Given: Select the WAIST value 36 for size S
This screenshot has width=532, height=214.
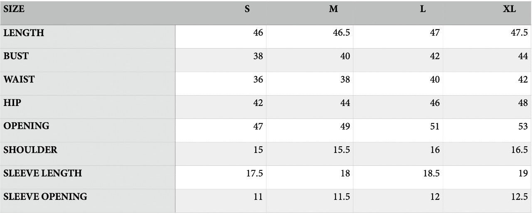Looking at the screenshot, I should (258, 80).
